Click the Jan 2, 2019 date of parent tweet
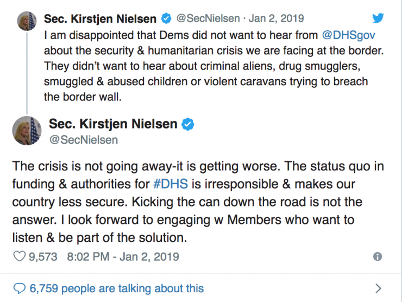This screenshot has height=302, width=402. point(277,18)
